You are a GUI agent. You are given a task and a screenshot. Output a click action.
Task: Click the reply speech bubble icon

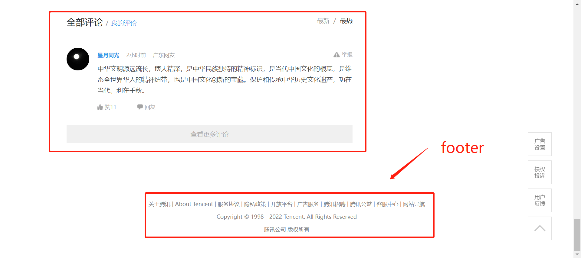pyautogui.click(x=140, y=107)
